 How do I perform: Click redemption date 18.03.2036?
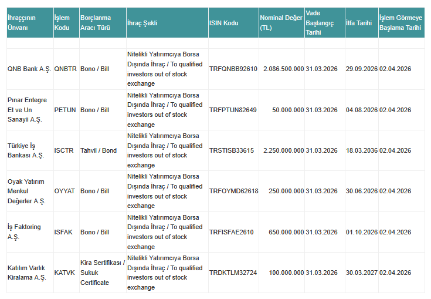(x=361, y=150)
